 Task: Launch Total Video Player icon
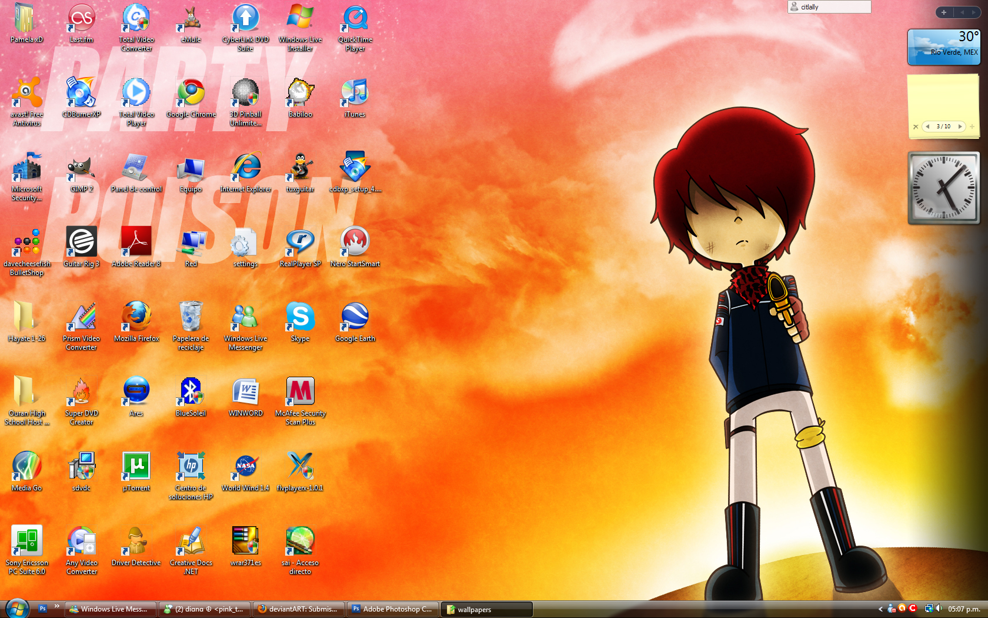click(136, 101)
